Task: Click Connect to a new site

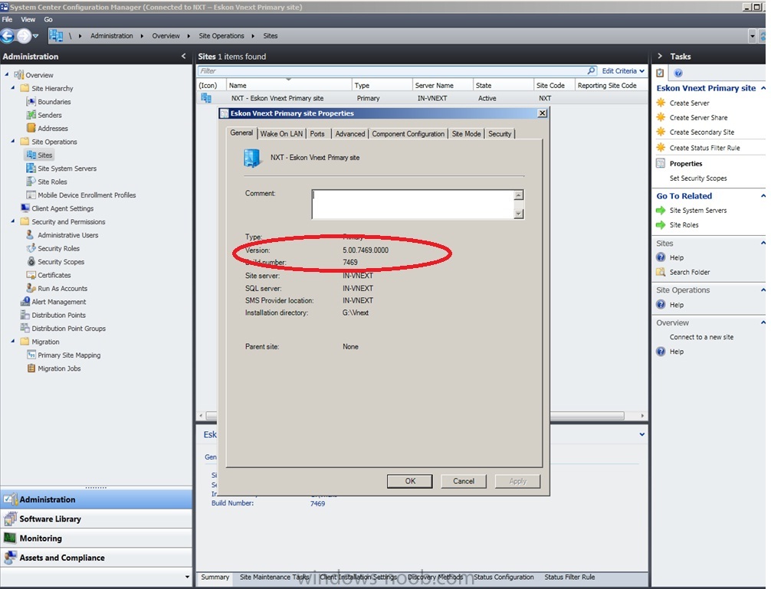Action: 702,337
